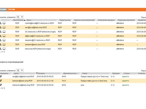This screenshot has height=109, width=146.
Task: Click edit icon for testadm@testcomp:RDP request
Action: (x=1, y=81)
